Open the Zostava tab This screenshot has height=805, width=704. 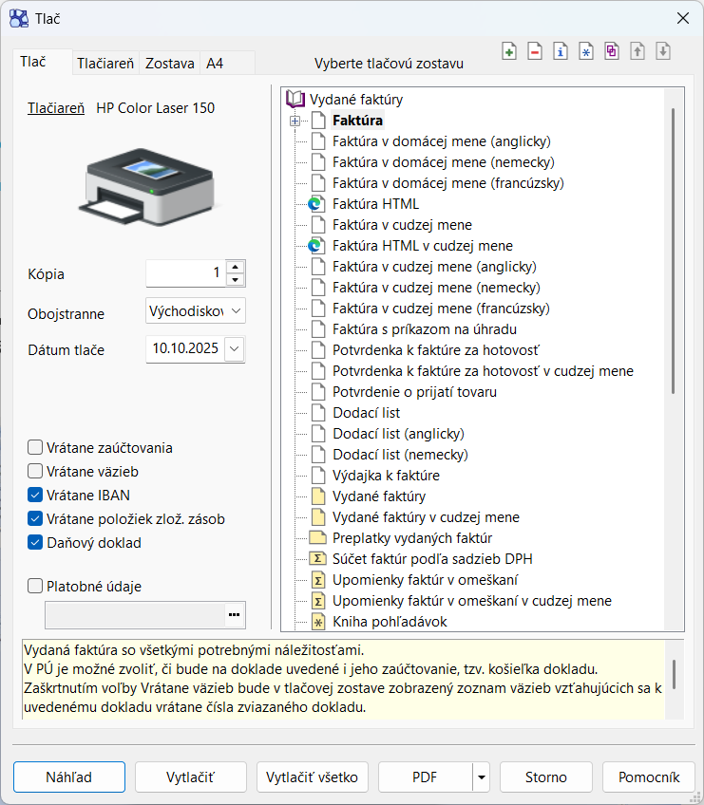click(170, 64)
